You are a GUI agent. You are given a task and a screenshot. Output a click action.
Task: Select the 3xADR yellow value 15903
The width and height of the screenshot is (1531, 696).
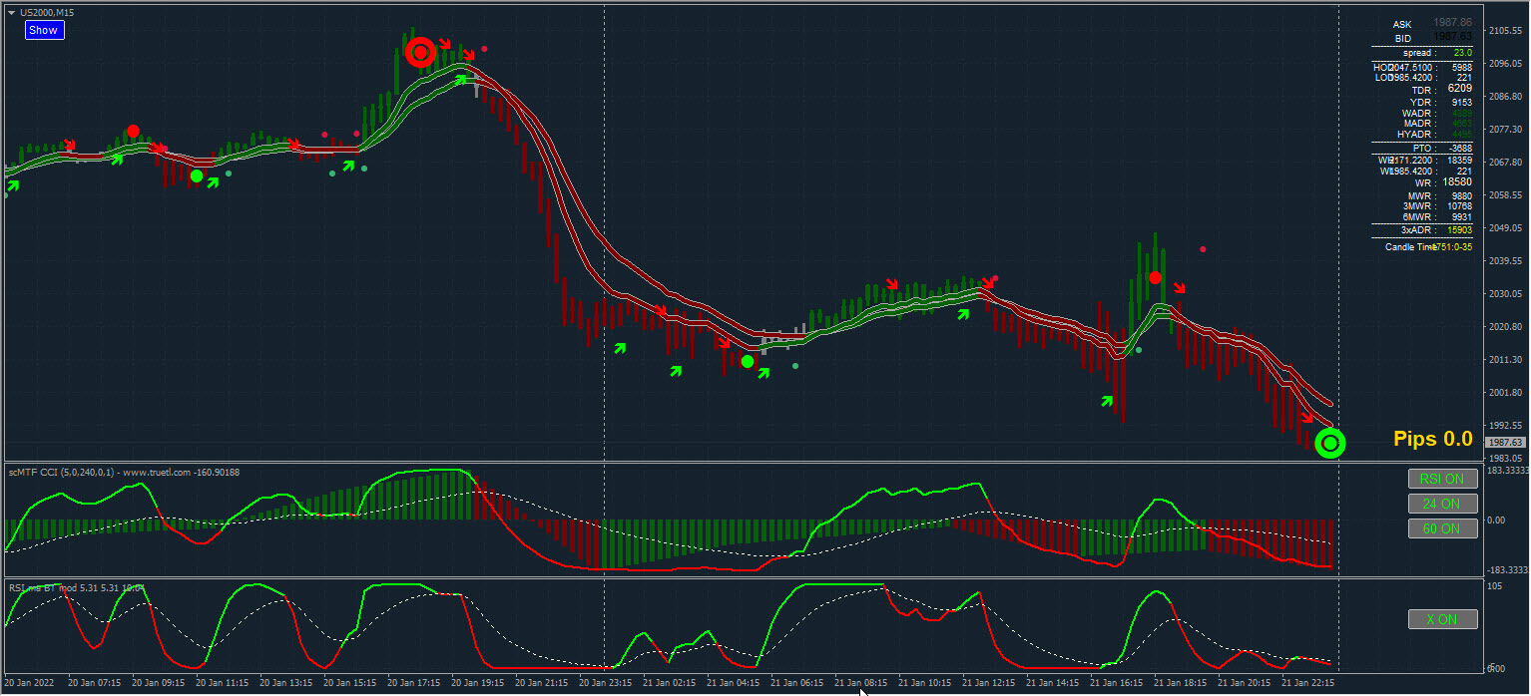pyautogui.click(x=1459, y=230)
